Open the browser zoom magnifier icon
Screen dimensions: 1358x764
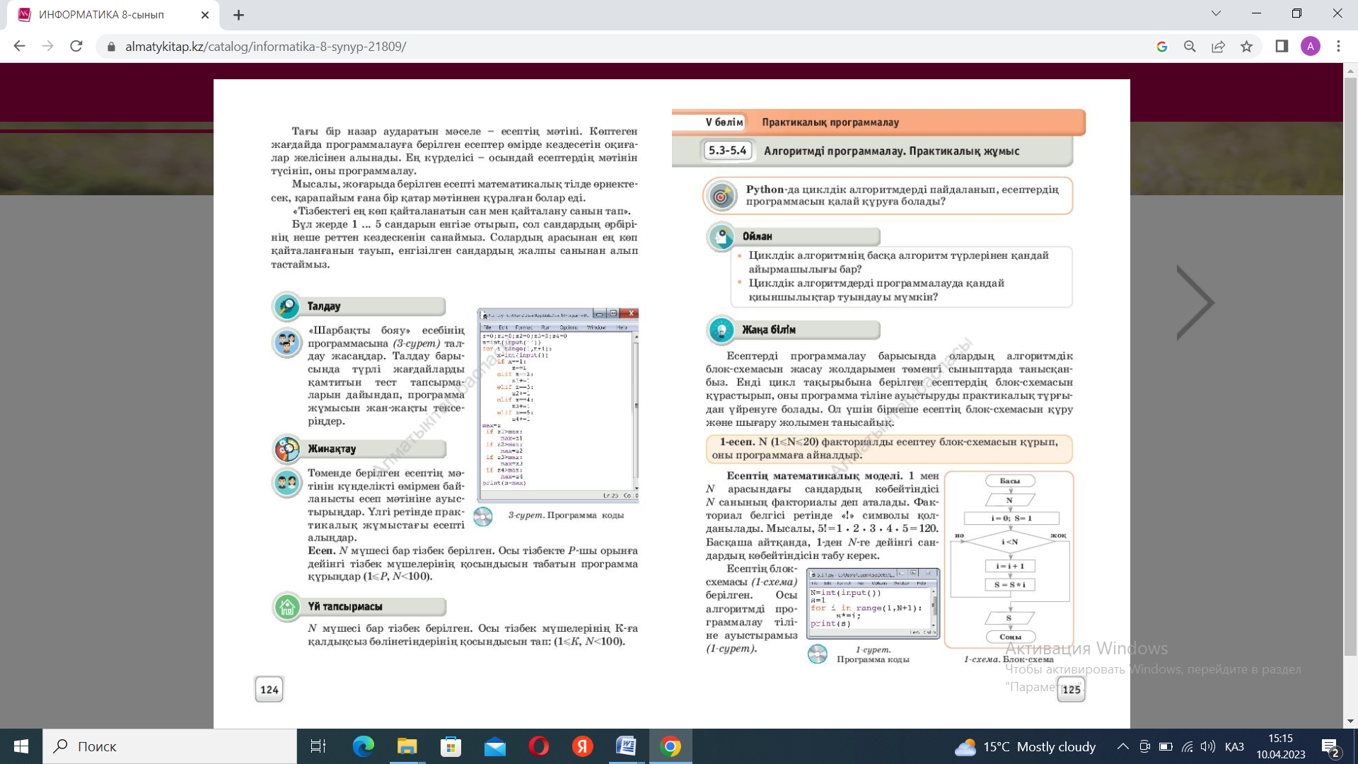1190,47
